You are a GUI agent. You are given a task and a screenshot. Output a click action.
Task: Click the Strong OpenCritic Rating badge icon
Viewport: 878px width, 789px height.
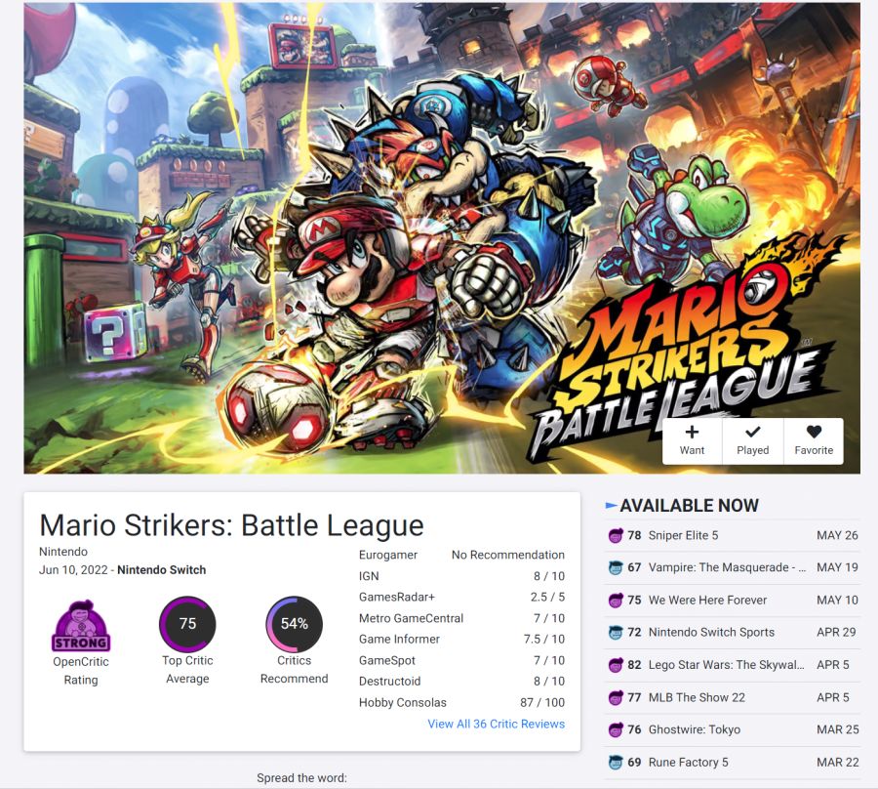pyautogui.click(x=81, y=625)
